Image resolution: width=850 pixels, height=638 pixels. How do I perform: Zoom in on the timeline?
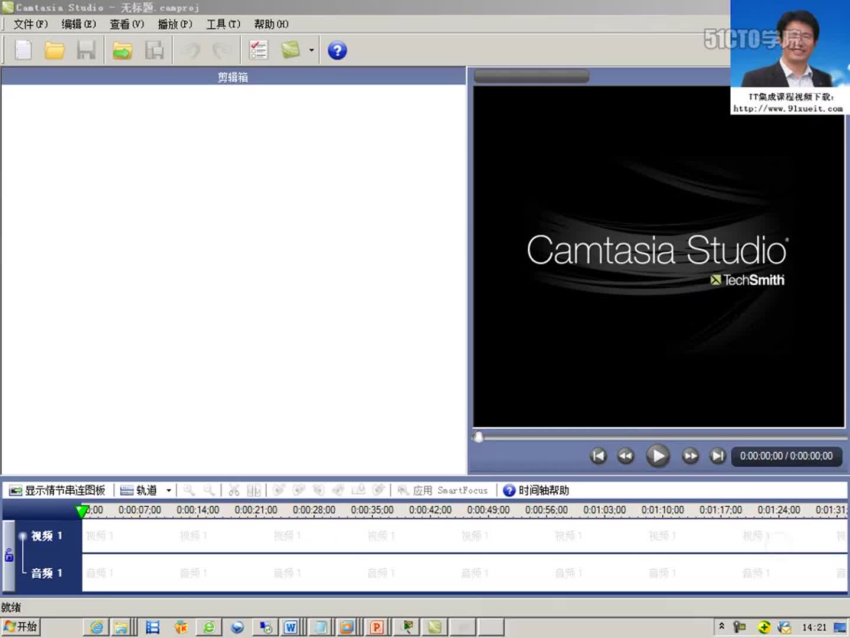pyautogui.click(x=189, y=490)
